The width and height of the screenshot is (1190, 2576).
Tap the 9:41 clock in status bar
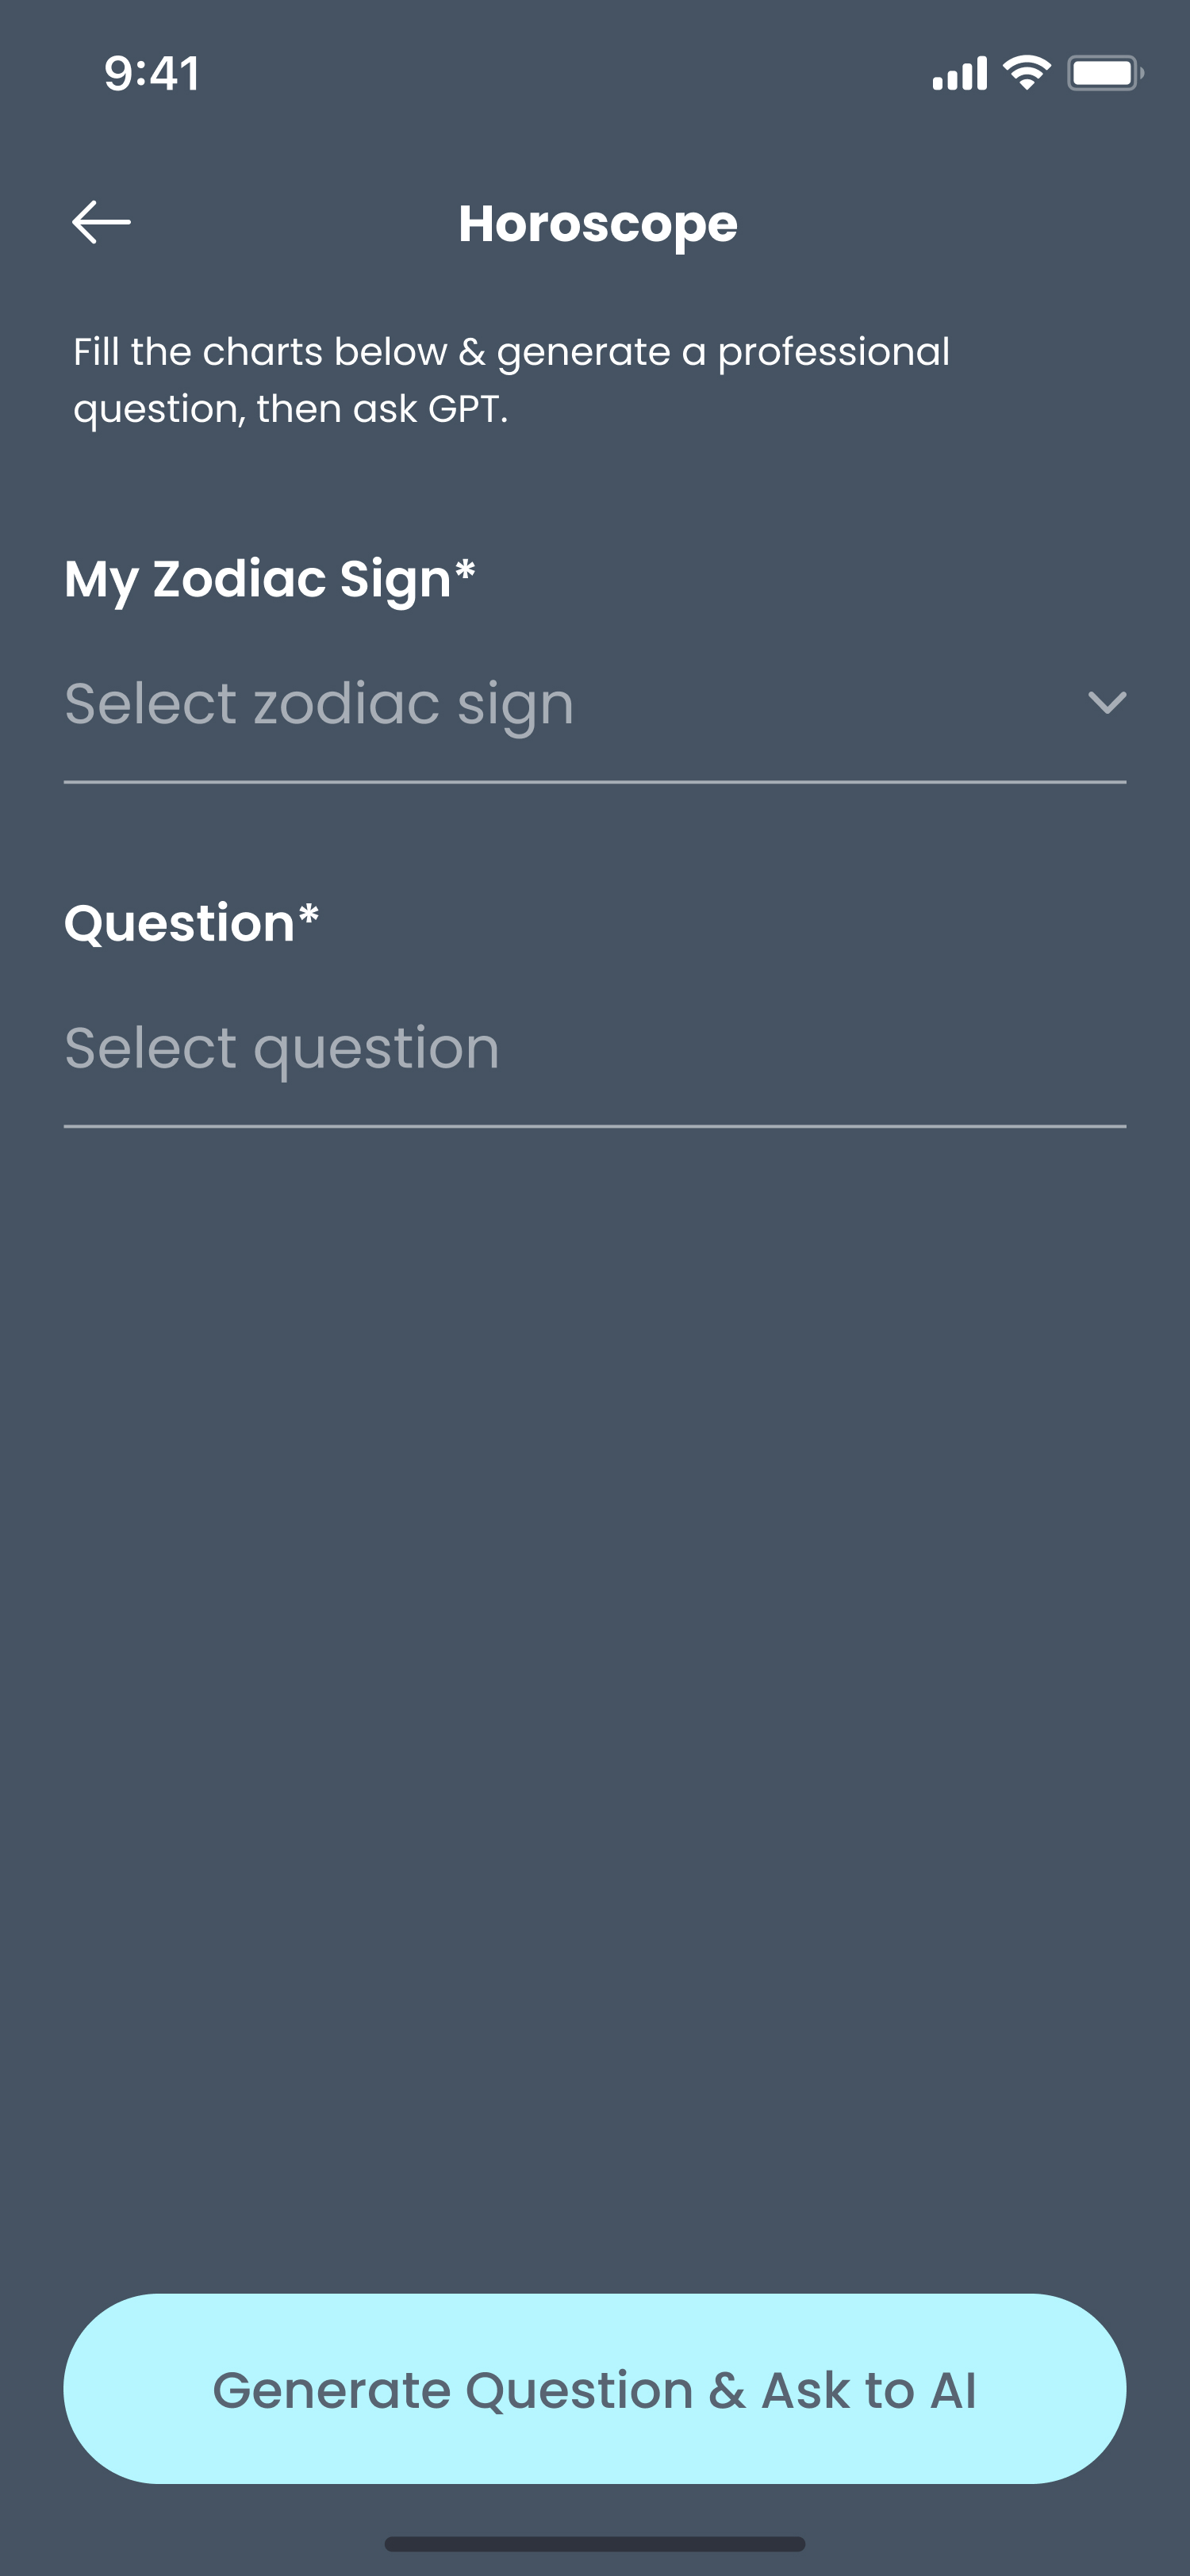(x=152, y=73)
